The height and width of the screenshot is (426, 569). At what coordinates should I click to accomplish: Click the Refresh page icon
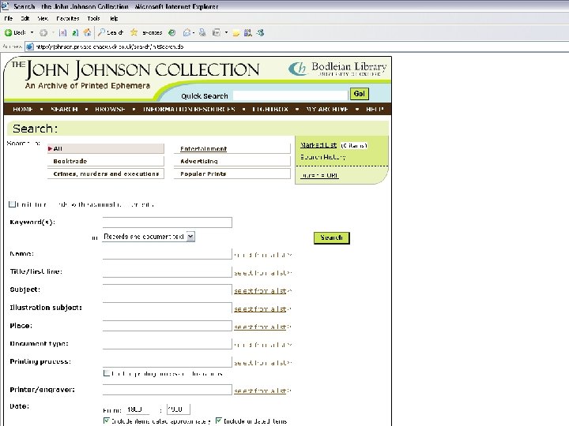coord(75,33)
